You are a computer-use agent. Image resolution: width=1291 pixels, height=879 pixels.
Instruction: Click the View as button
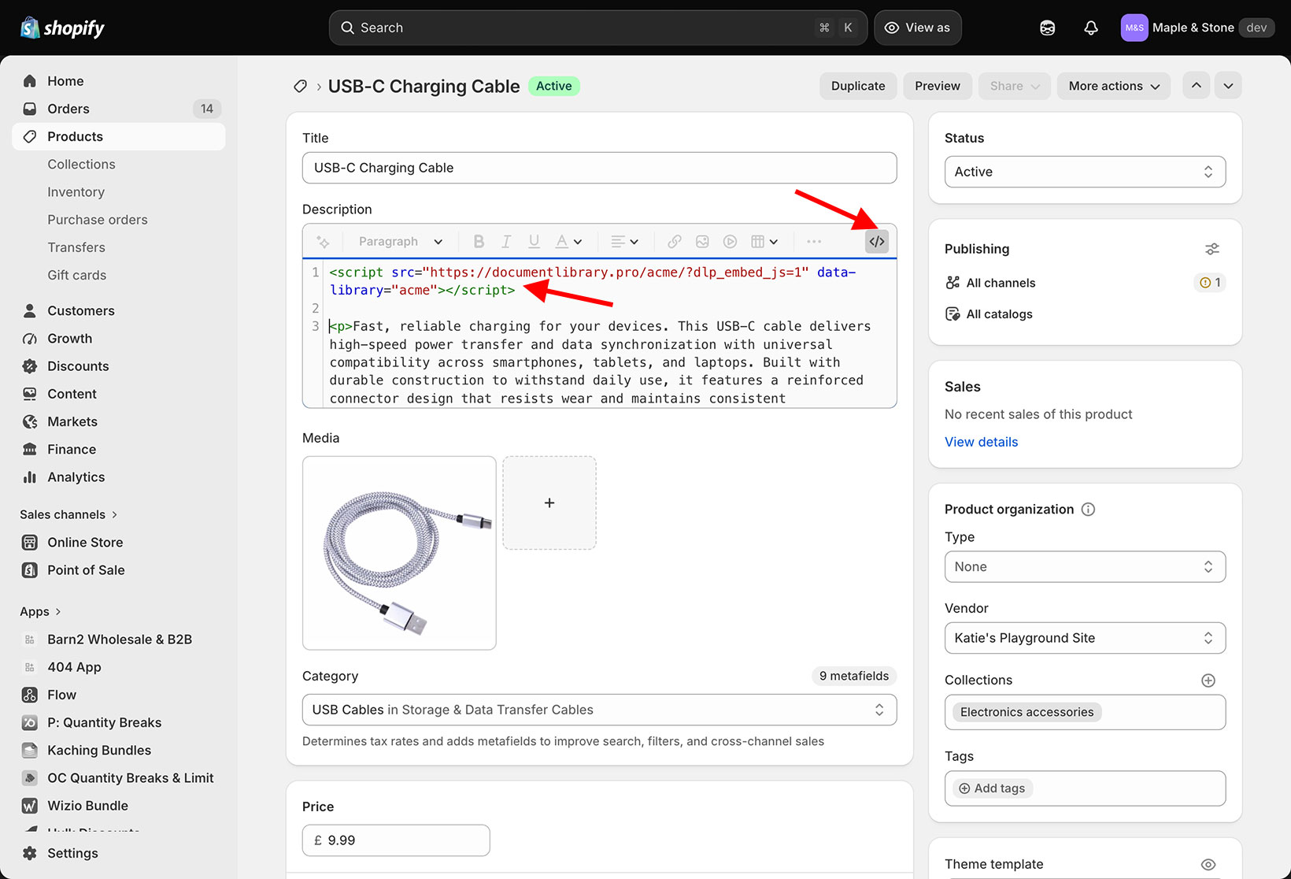[917, 28]
